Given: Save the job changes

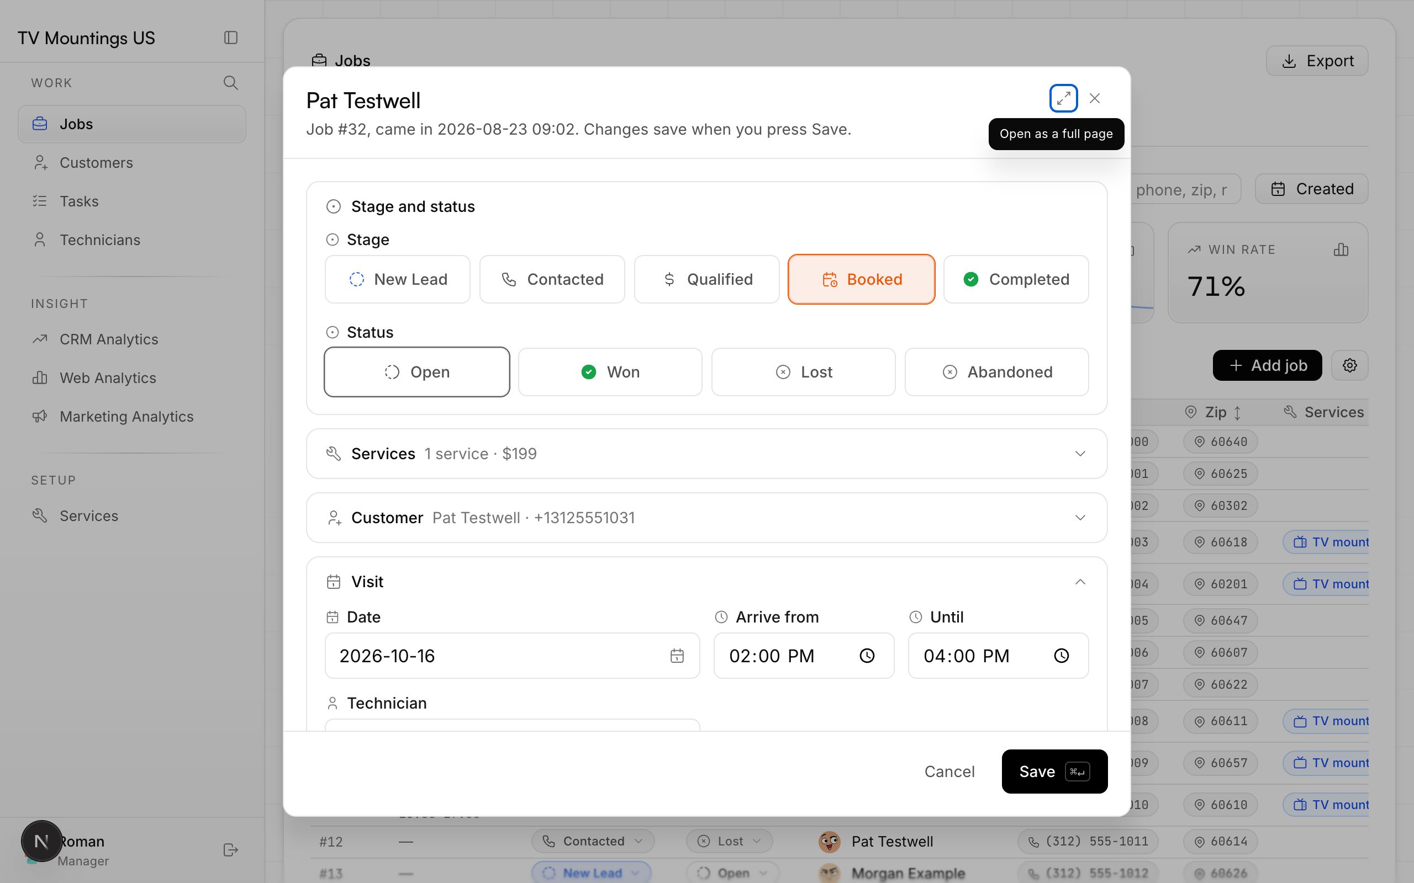Looking at the screenshot, I should click(1054, 772).
